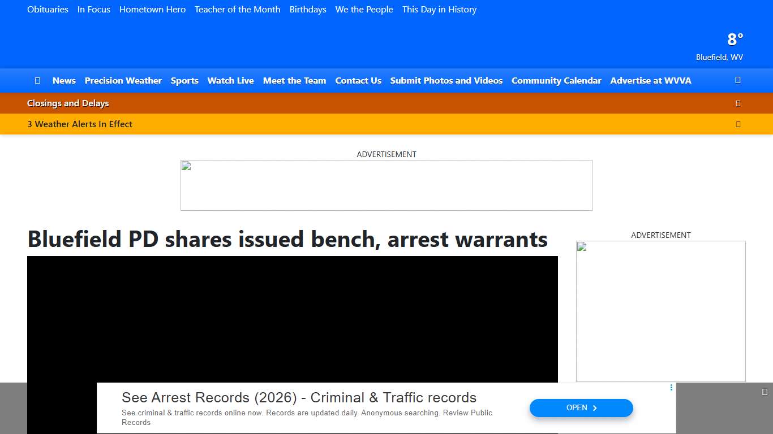This screenshot has width=773, height=434.
Task: Open the Obituaries link
Action: 48,9
